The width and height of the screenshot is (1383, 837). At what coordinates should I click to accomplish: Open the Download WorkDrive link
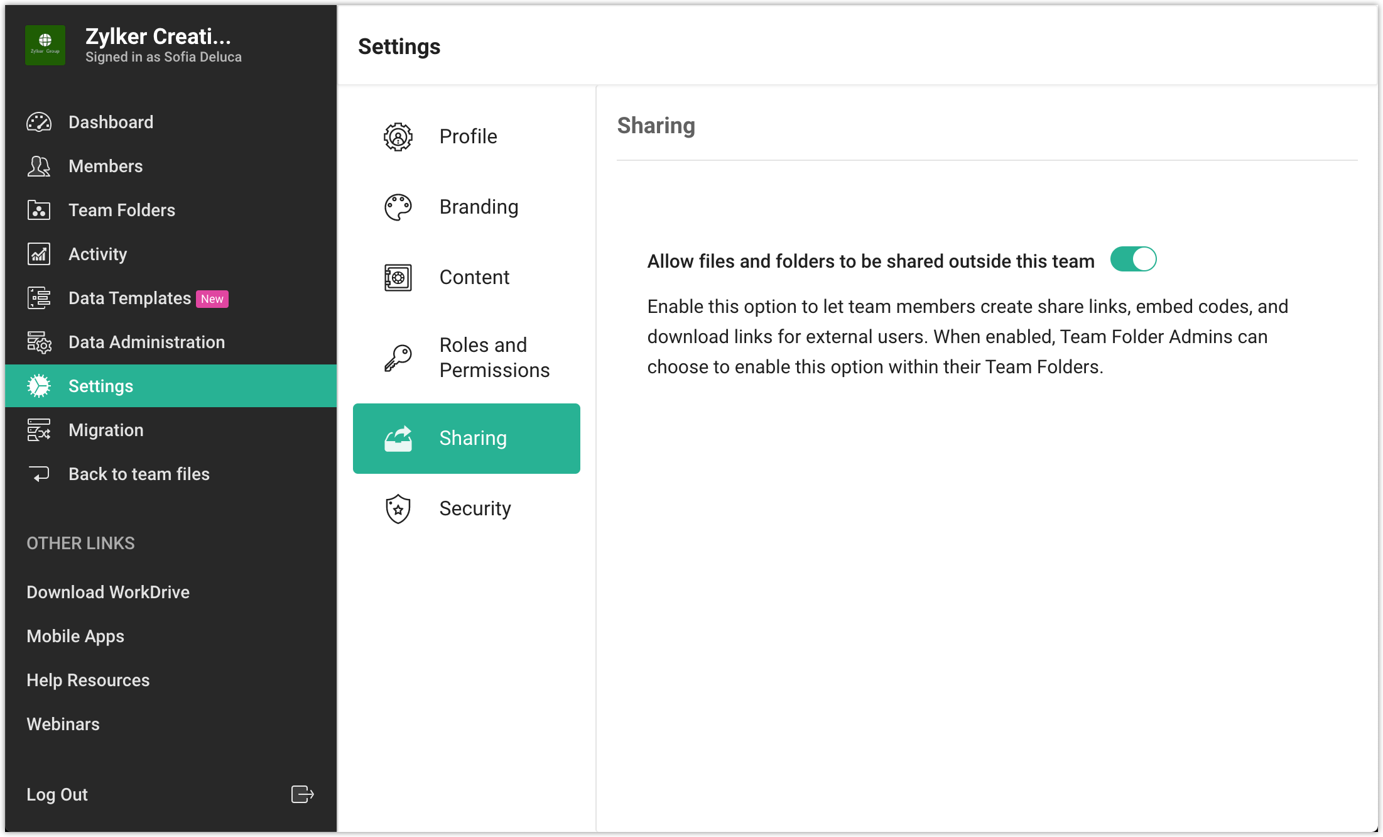pyautogui.click(x=108, y=592)
